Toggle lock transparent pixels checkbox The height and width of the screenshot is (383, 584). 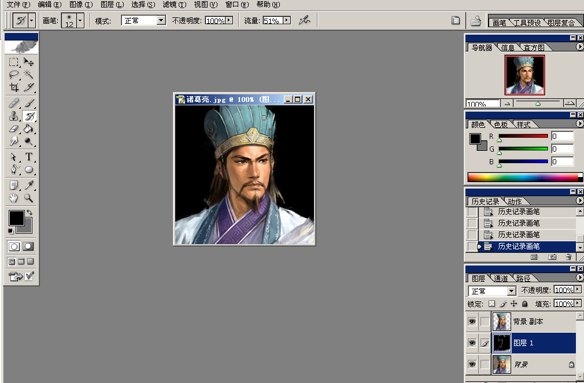point(491,304)
